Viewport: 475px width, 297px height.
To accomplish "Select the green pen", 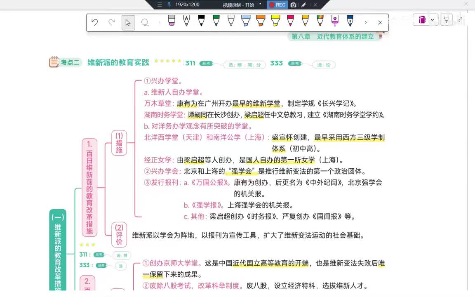I will [x=216, y=21].
